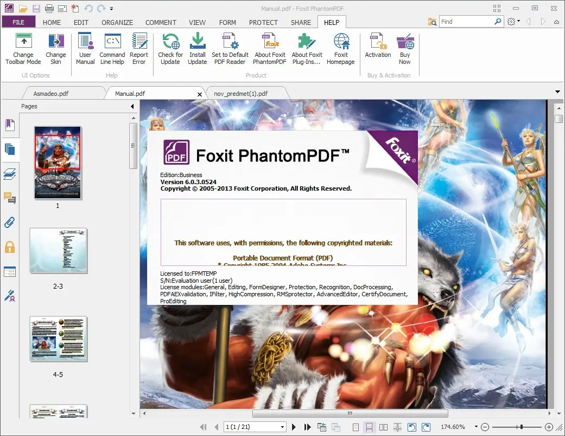Switch to the ORGANIZE ribbon tab
Screen dimensions: 565x436
(117, 22)
